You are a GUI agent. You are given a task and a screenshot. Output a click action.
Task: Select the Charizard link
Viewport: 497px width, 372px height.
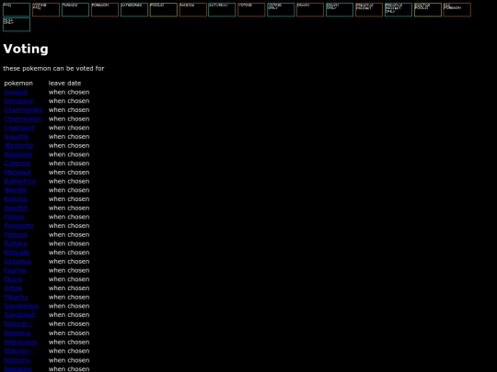point(19,128)
